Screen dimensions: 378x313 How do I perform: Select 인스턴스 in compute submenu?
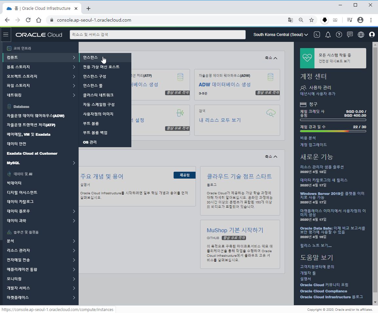(105, 58)
